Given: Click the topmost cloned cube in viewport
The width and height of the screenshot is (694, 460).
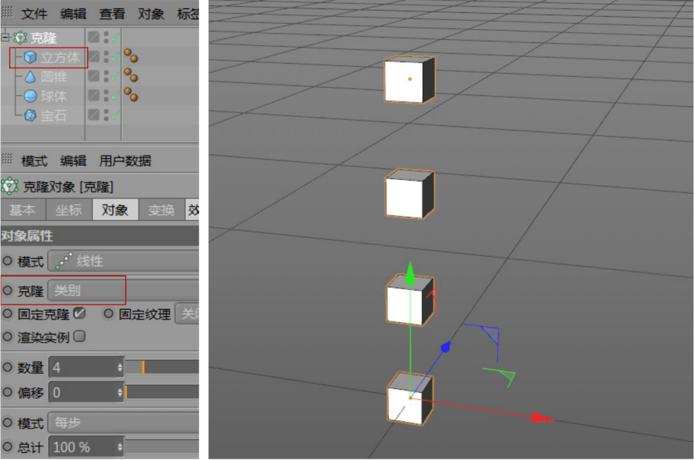Looking at the screenshot, I should point(409,80).
